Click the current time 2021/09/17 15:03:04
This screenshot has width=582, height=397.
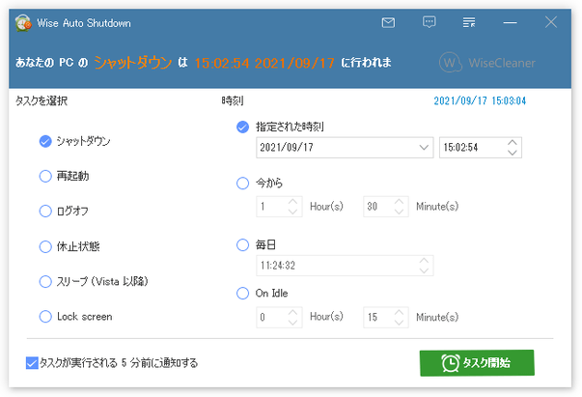tap(480, 100)
